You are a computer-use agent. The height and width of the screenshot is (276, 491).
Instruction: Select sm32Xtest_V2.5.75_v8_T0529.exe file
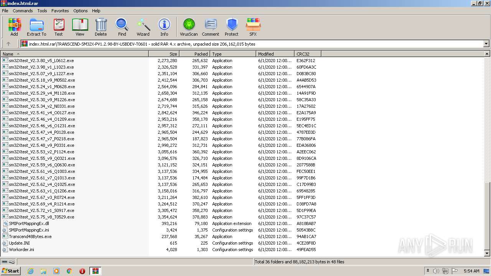point(41,217)
